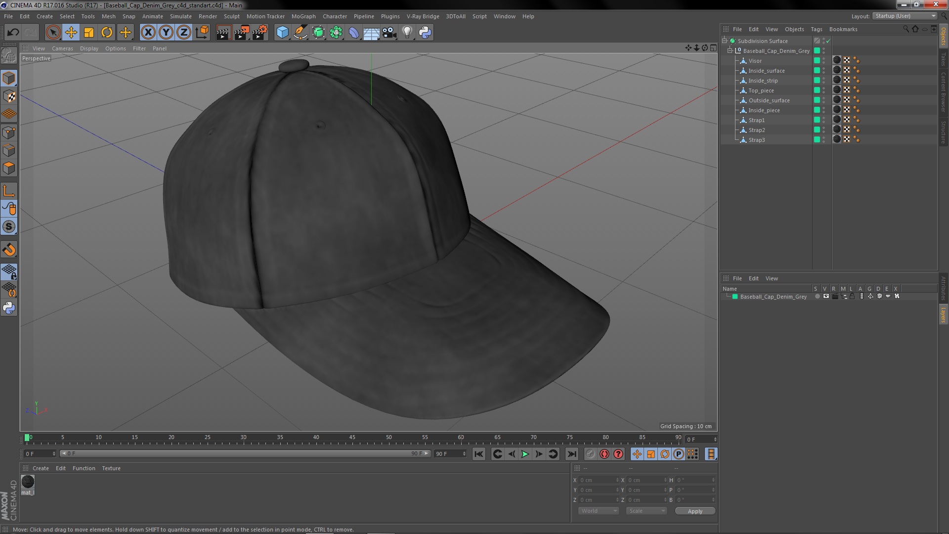Toggle coordinate system icon

tap(202, 33)
